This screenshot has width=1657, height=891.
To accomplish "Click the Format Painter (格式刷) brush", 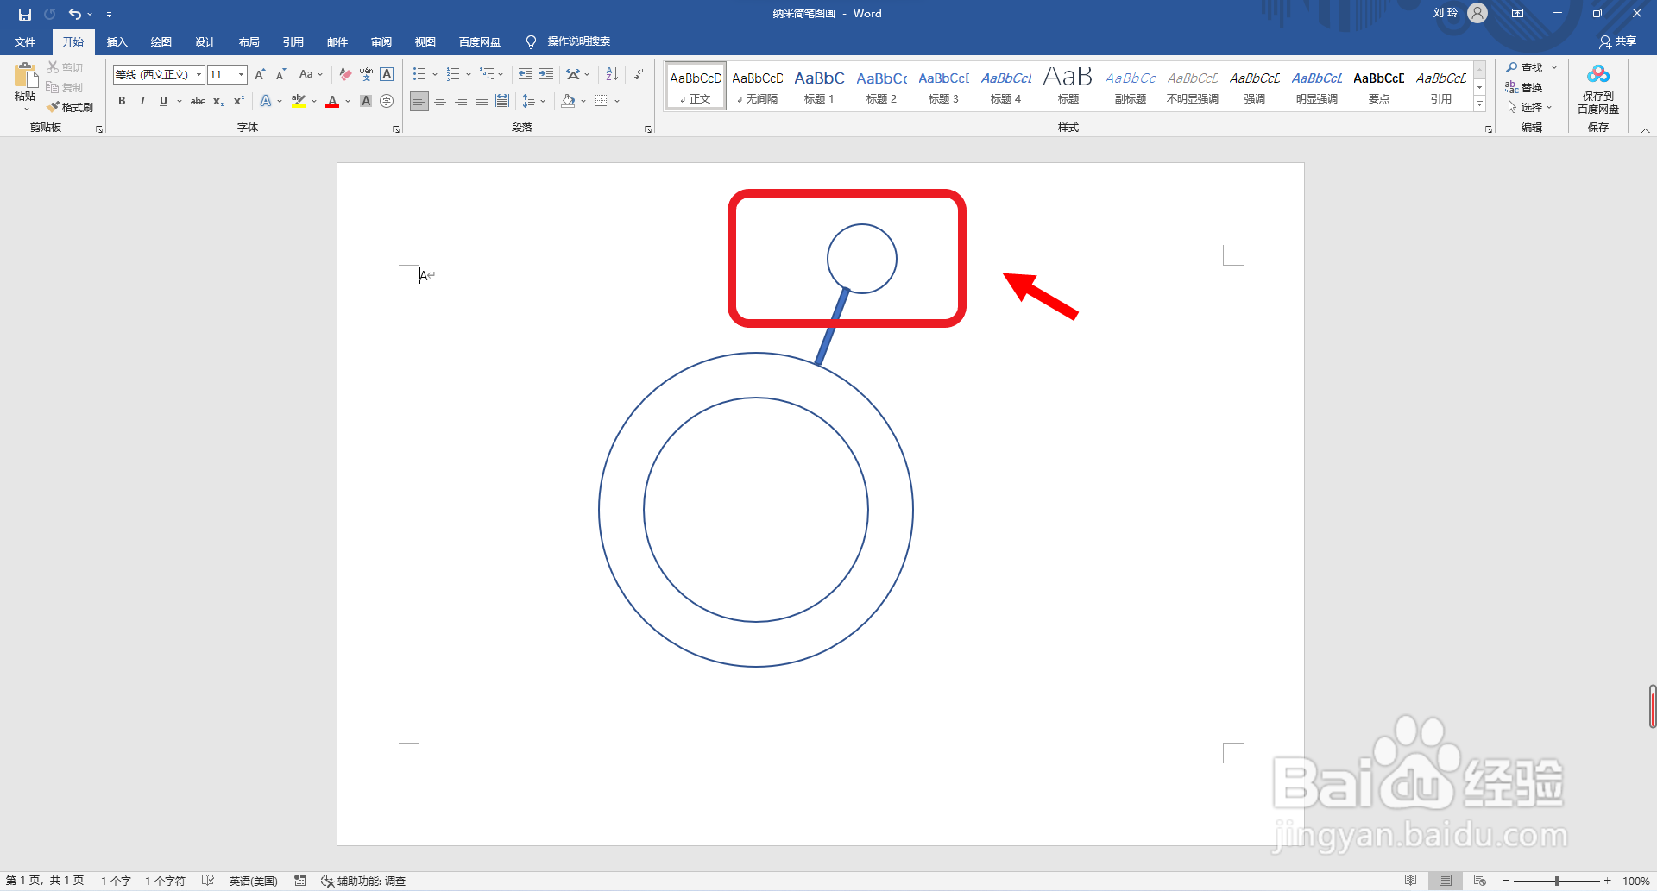I will click(71, 107).
